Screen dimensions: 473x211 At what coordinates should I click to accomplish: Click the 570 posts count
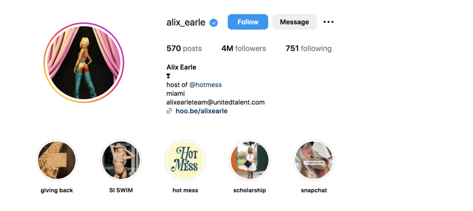coord(184,48)
